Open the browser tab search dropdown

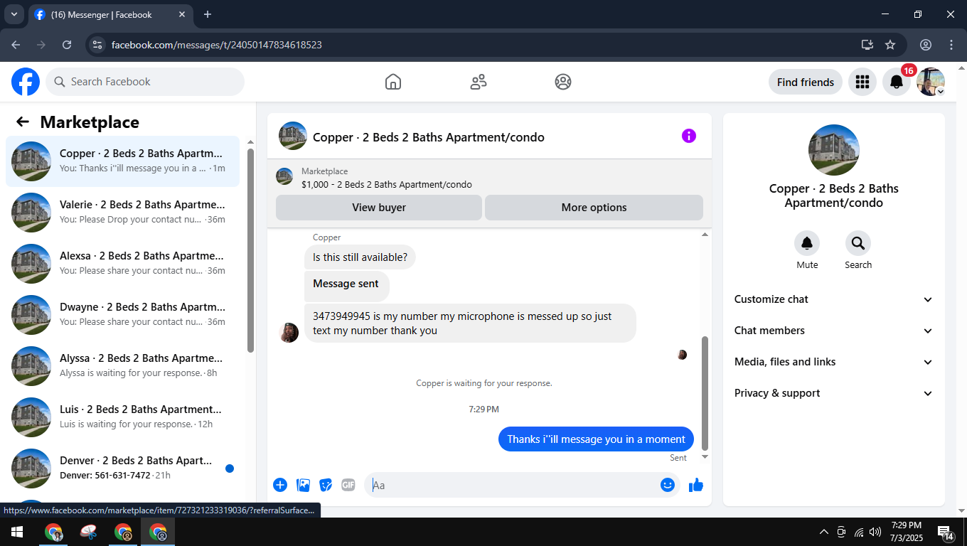tap(14, 14)
